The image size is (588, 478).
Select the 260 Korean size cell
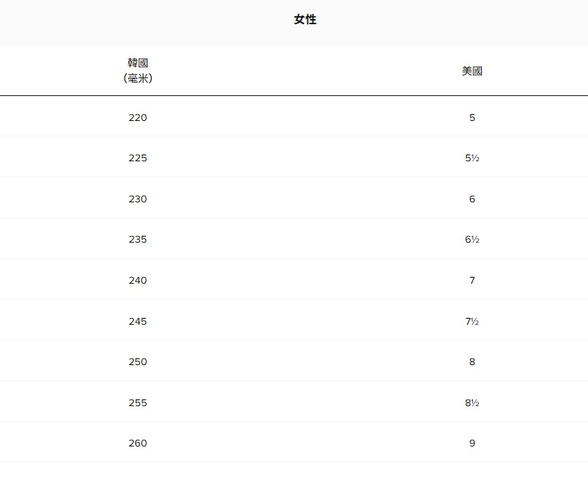(x=138, y=443)
